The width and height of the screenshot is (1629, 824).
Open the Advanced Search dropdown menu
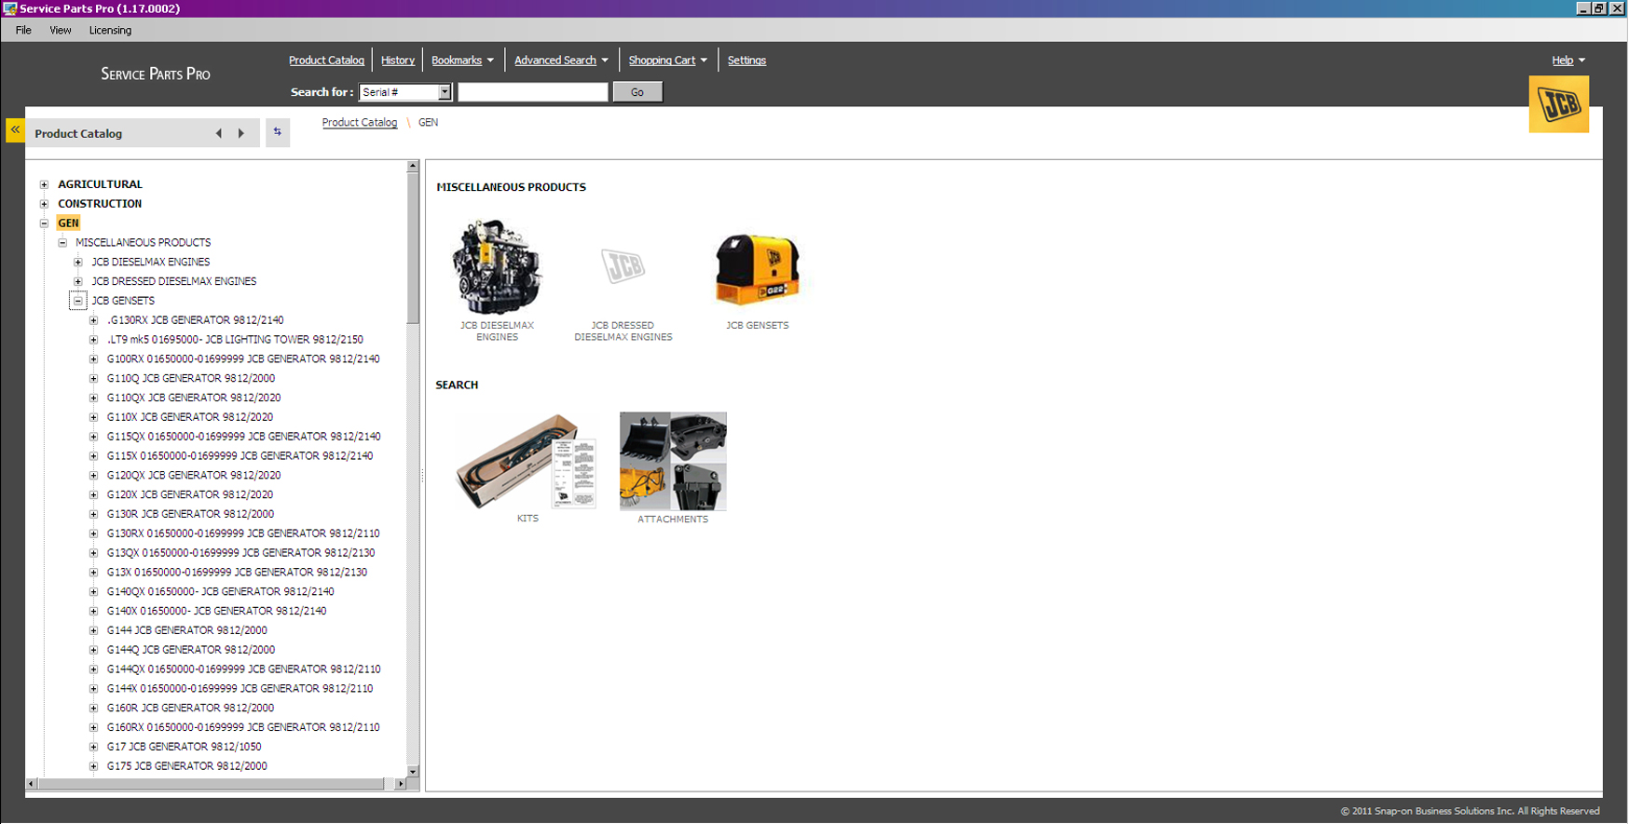pyautogui.click(x=561, y=61)
